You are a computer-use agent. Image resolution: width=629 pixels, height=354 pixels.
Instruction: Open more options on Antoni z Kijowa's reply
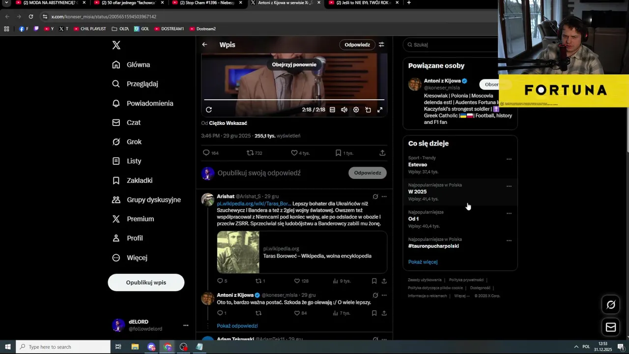click(x=384, y=295)
